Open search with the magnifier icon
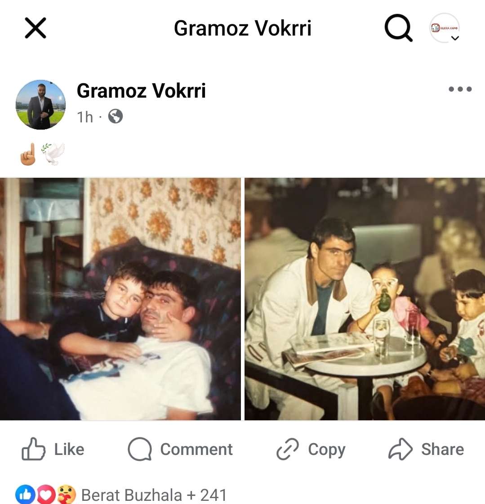 click(398, 28)
